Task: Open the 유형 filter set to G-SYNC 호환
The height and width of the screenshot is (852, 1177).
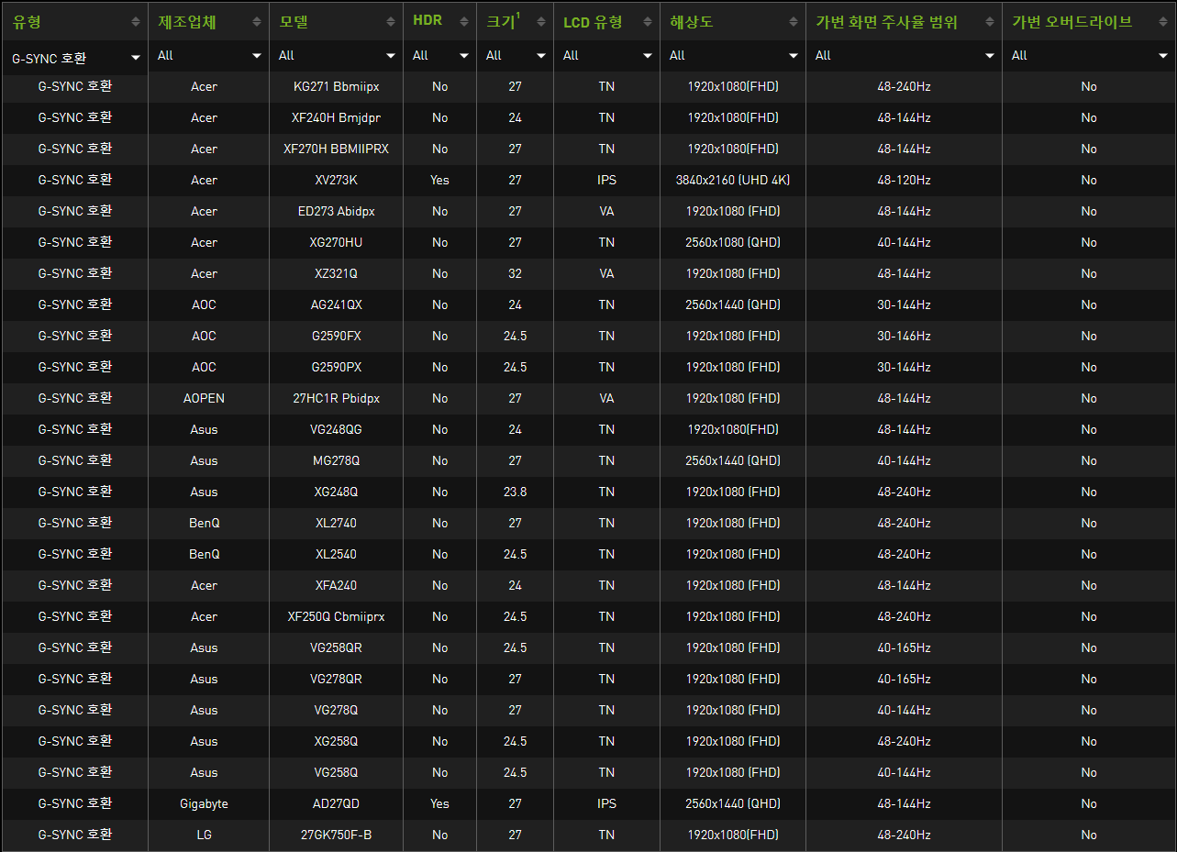Action: tap(75, 56)
